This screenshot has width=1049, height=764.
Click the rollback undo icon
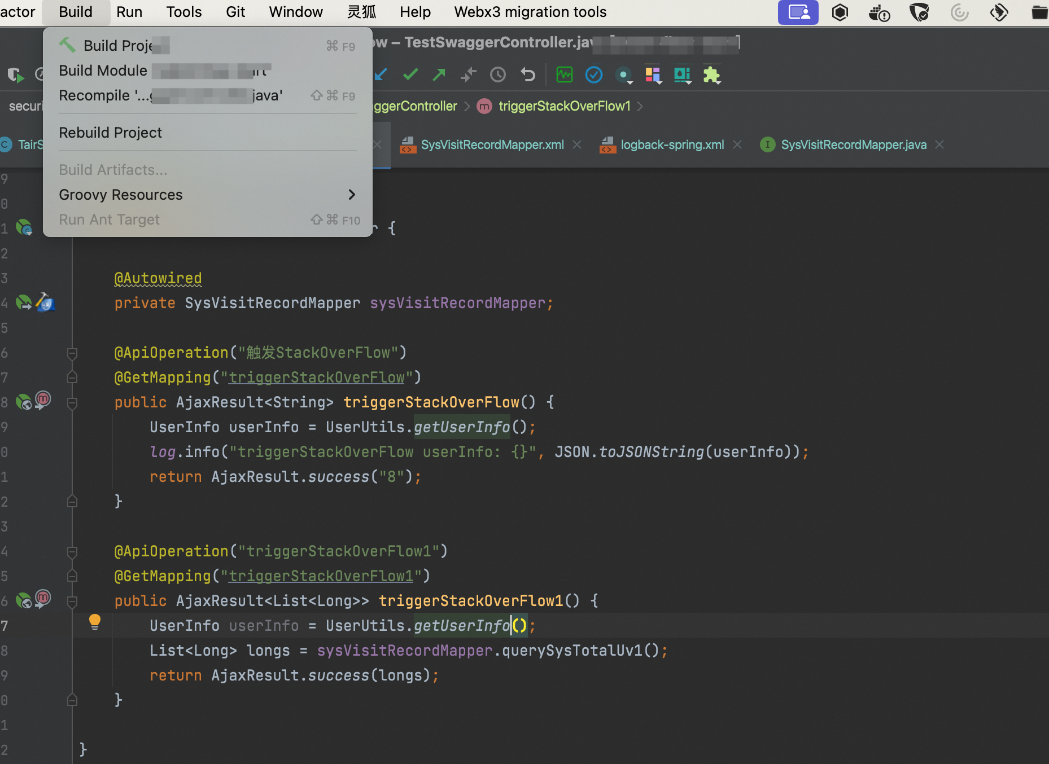pyautogui.click(x=528, y=74)
